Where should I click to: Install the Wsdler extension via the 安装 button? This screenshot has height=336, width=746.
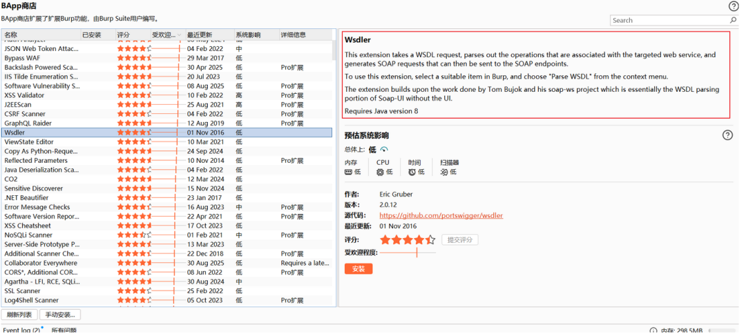[x=358, y=269]
